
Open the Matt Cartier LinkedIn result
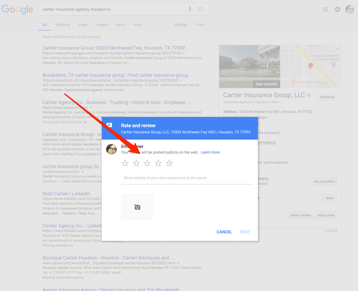[66, 194]
